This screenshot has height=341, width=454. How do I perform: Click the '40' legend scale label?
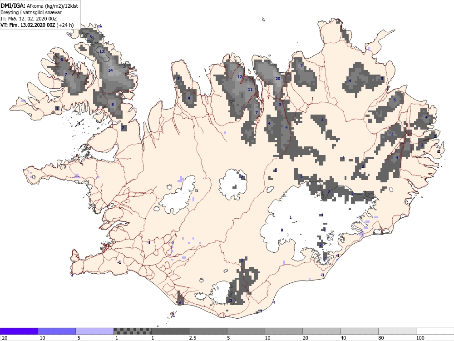(x=343, y=338)
